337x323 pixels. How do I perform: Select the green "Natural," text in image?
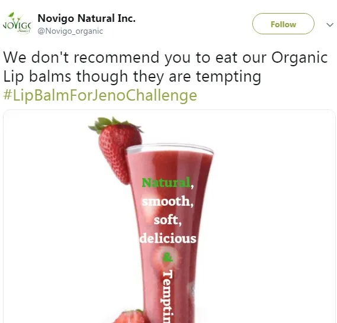pyautogui.click(x=168, y=183)
